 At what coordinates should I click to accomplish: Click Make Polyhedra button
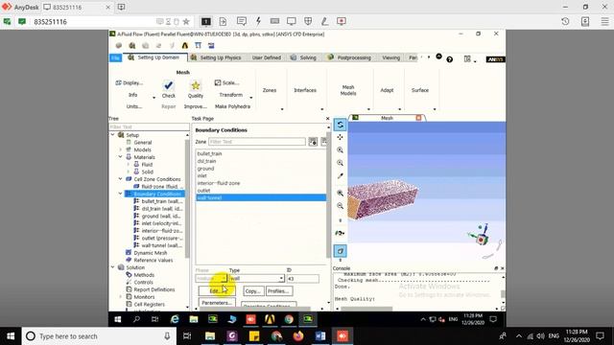(x=232, y=106)
